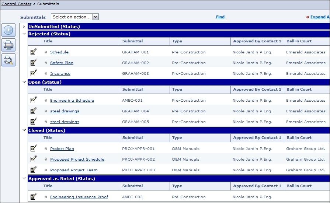
Task: Click O&M Manuals in Project Plan row
Action: click(x=185, y=149)
